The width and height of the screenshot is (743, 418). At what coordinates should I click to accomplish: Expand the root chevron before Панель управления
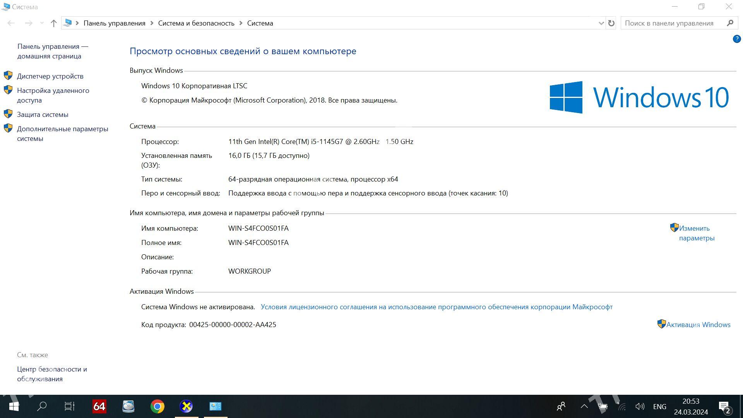coord(77,23)
